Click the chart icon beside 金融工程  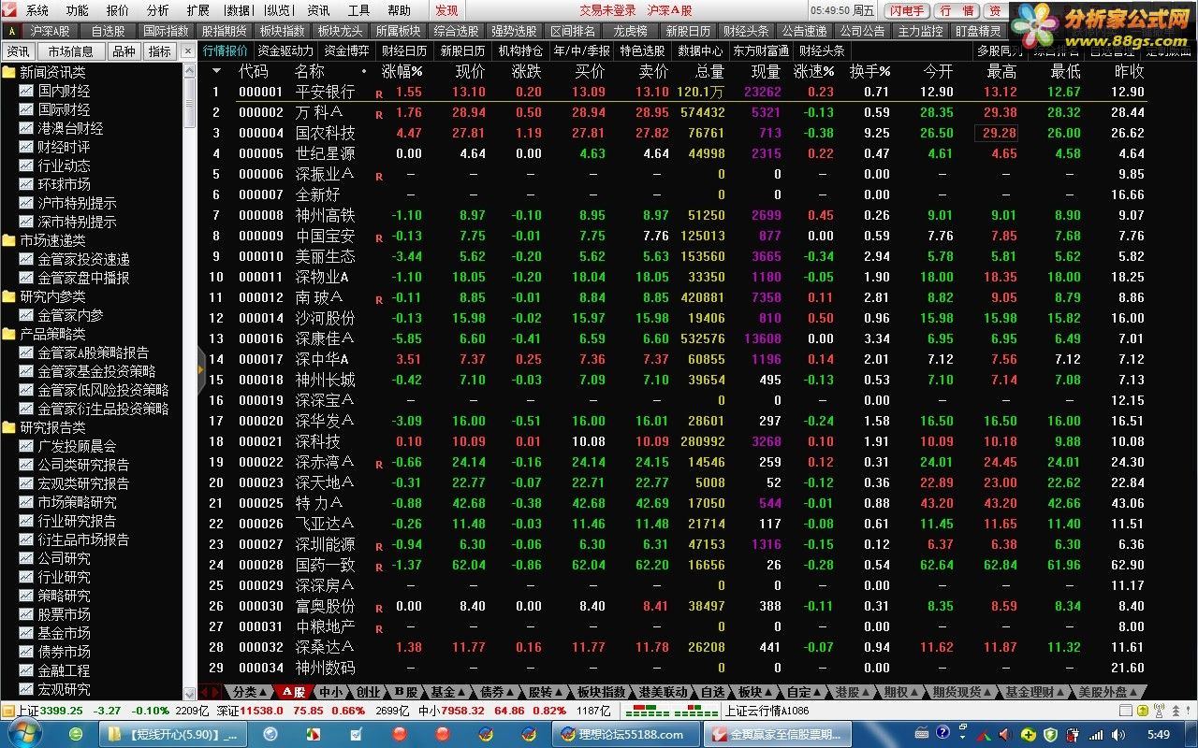[x=26, y=670]
